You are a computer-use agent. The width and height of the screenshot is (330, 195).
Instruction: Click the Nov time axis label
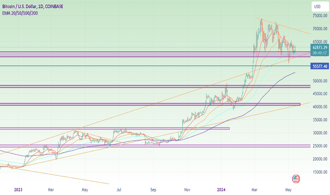(187, 190)
